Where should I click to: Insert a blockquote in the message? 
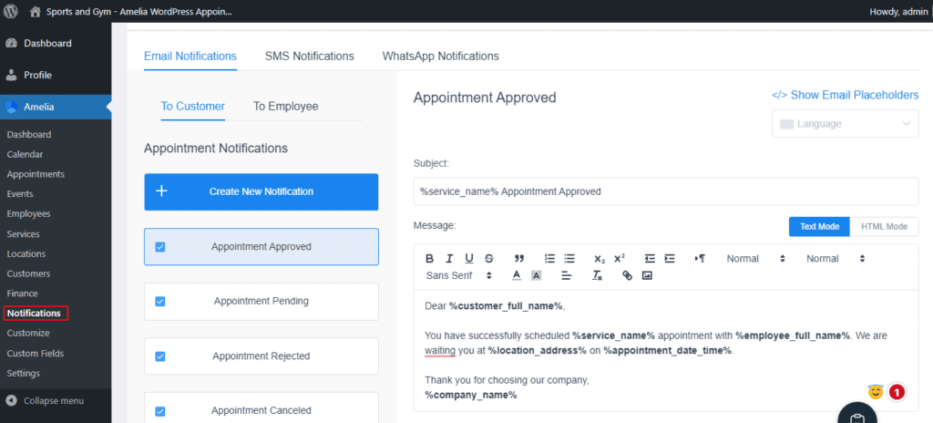(519, 259)
